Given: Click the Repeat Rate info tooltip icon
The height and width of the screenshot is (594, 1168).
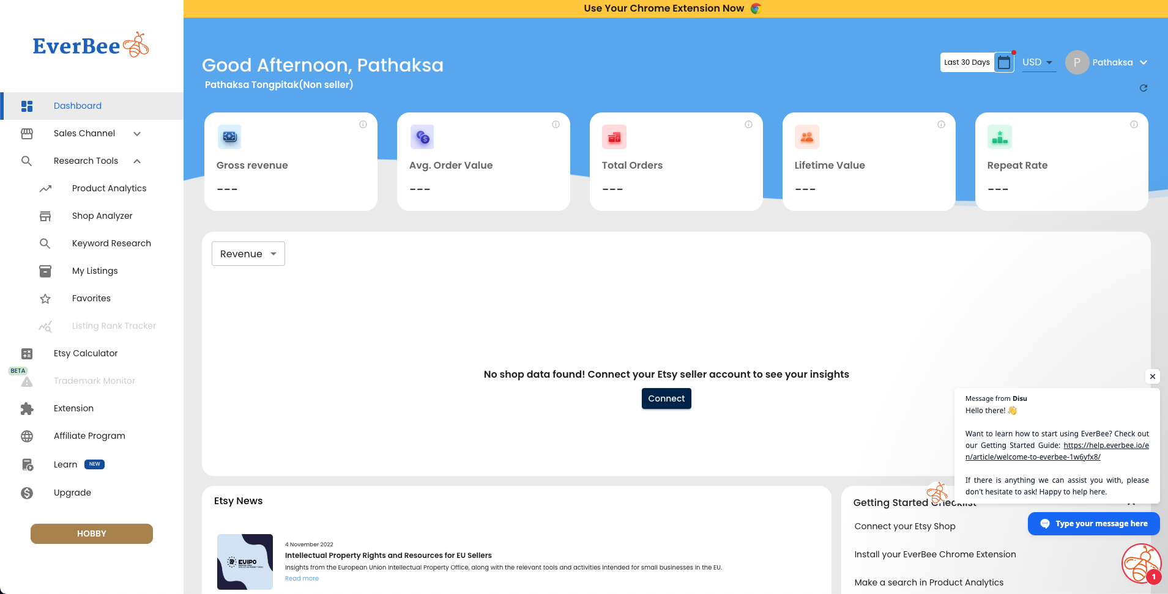Looking at the screenshot, I should click(x=1134, y=124).
